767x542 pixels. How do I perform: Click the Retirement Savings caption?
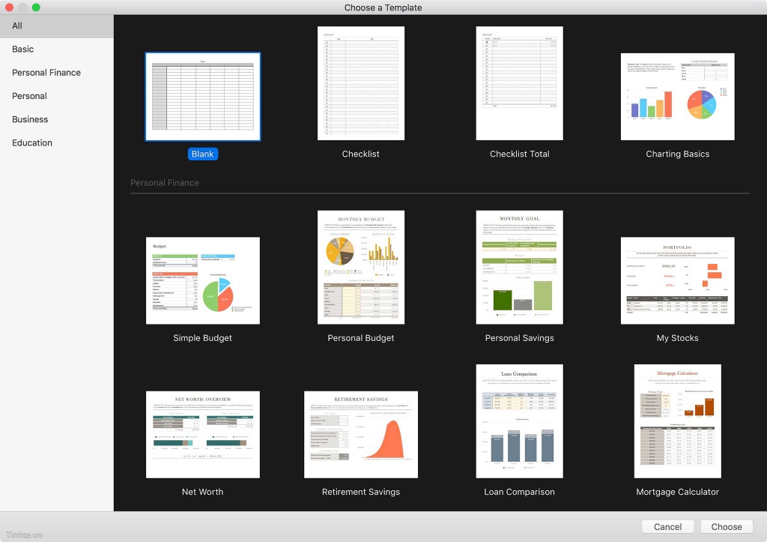pos(361,492)
